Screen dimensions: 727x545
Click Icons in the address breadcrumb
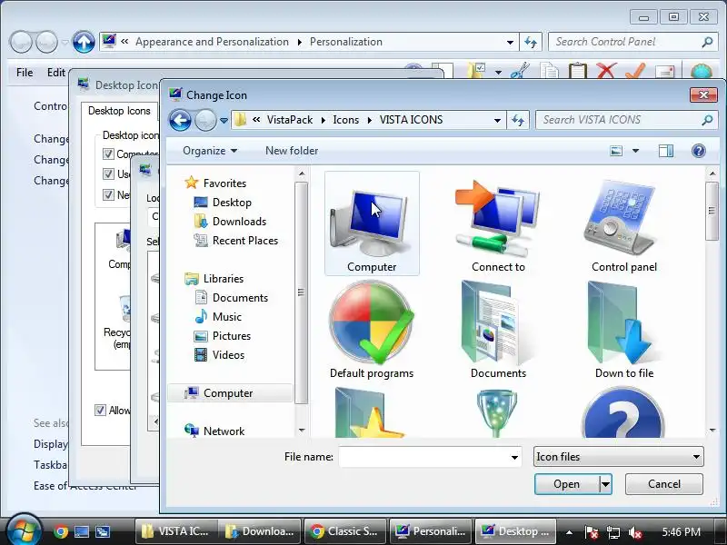tap(346, 120)
